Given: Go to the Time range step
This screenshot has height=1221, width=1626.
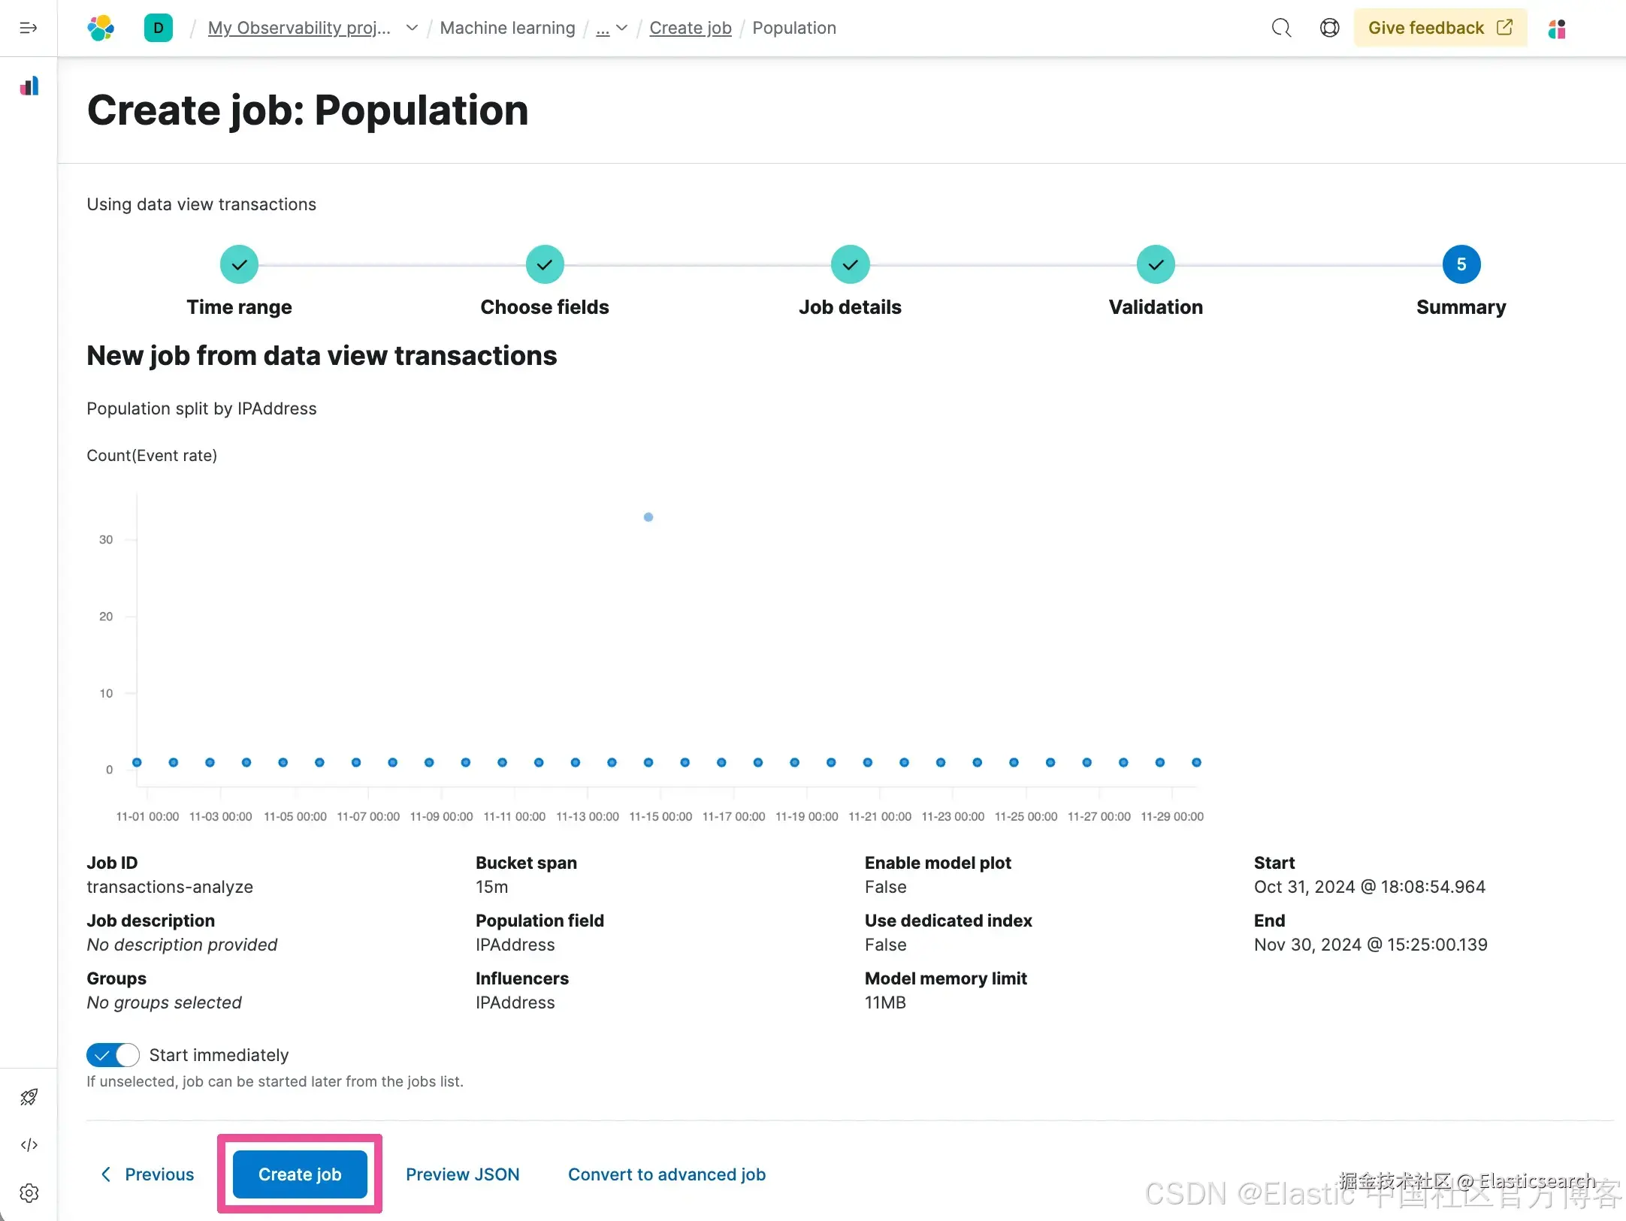Looking at the screenshot, I should [x=239, y=264].
